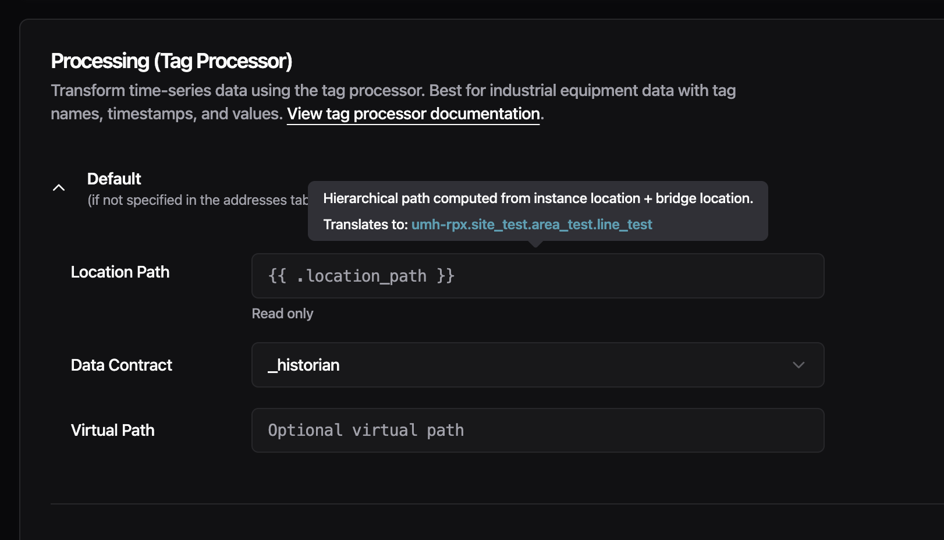
Task: Open the tag processor documentation link
Action: [x=413, y=113]
